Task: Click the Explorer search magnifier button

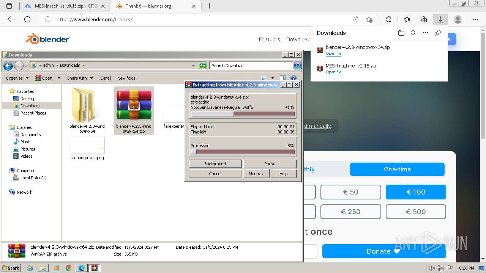Action: click(x=297, y=66)
